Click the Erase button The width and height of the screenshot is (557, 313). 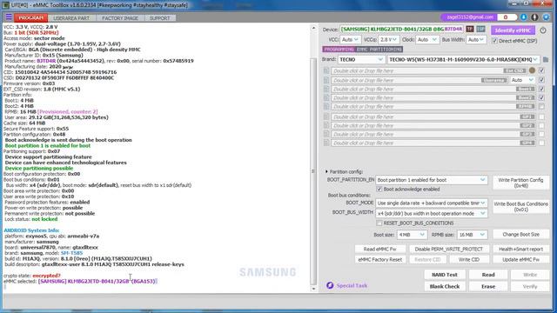[488, 286]
